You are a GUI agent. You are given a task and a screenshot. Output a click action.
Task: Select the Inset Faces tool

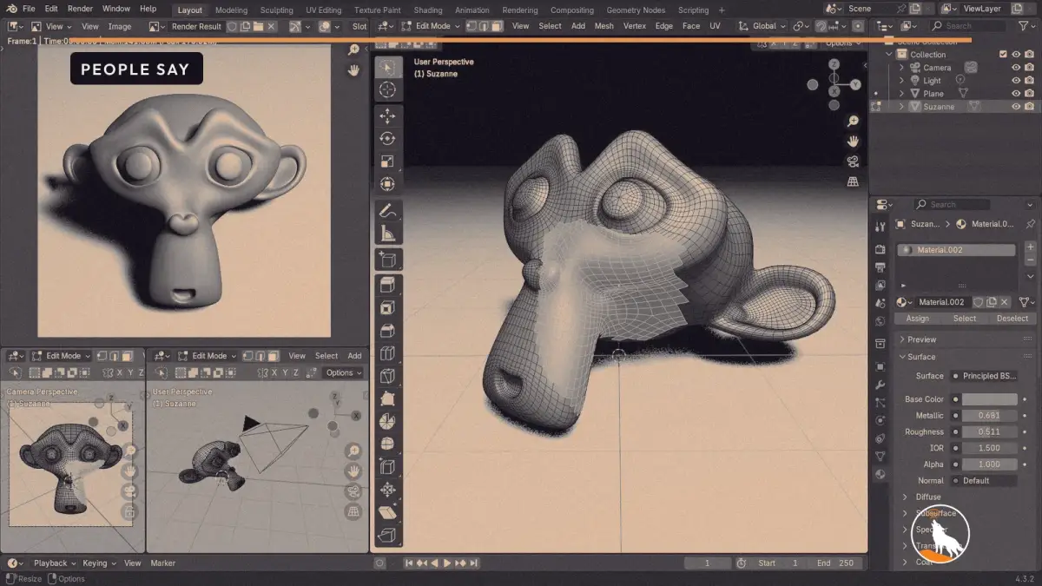[x=388, y=308]
